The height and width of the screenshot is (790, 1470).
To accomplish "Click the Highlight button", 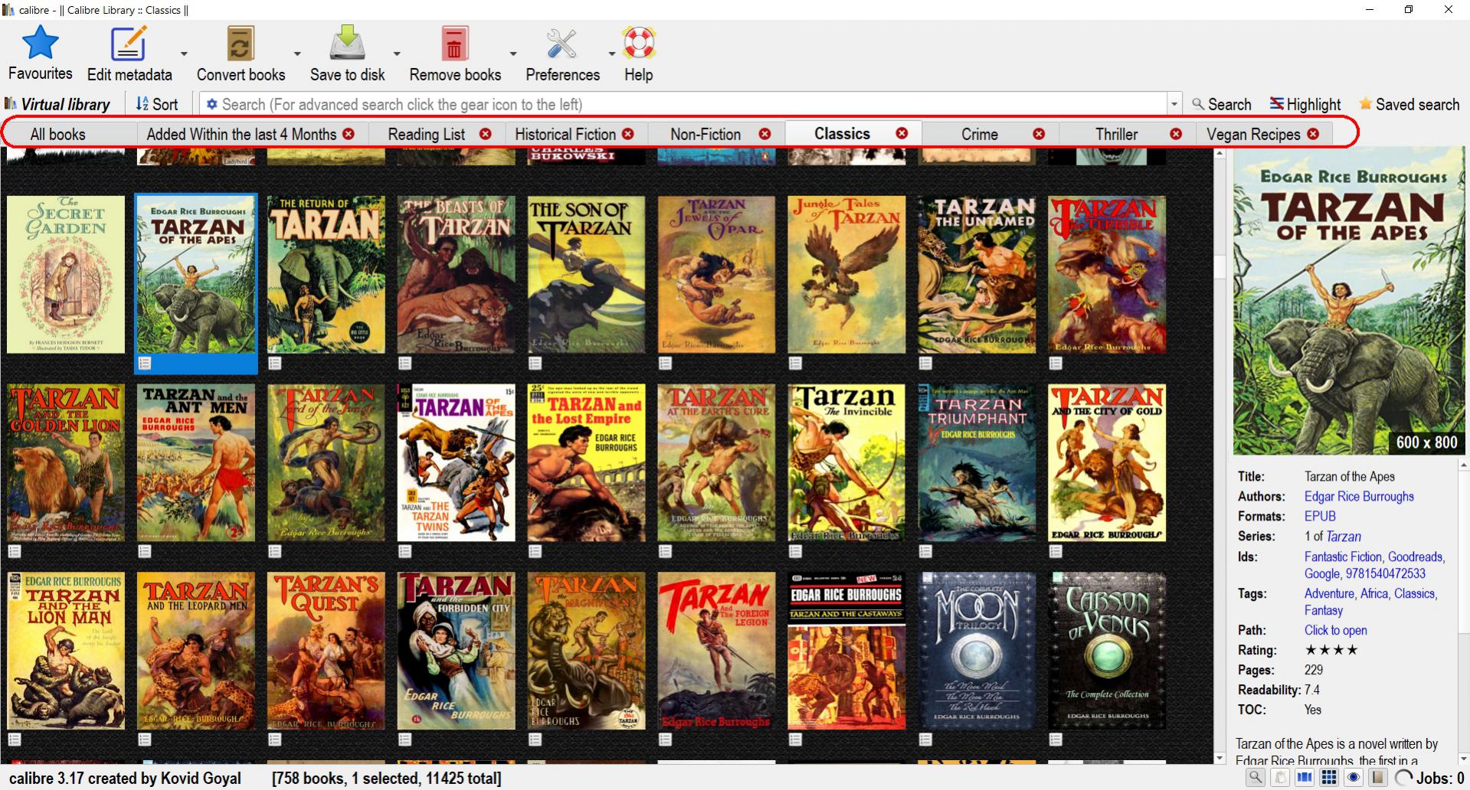I will [x=1305, y=104].
